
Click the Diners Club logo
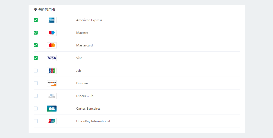[52, 96]
